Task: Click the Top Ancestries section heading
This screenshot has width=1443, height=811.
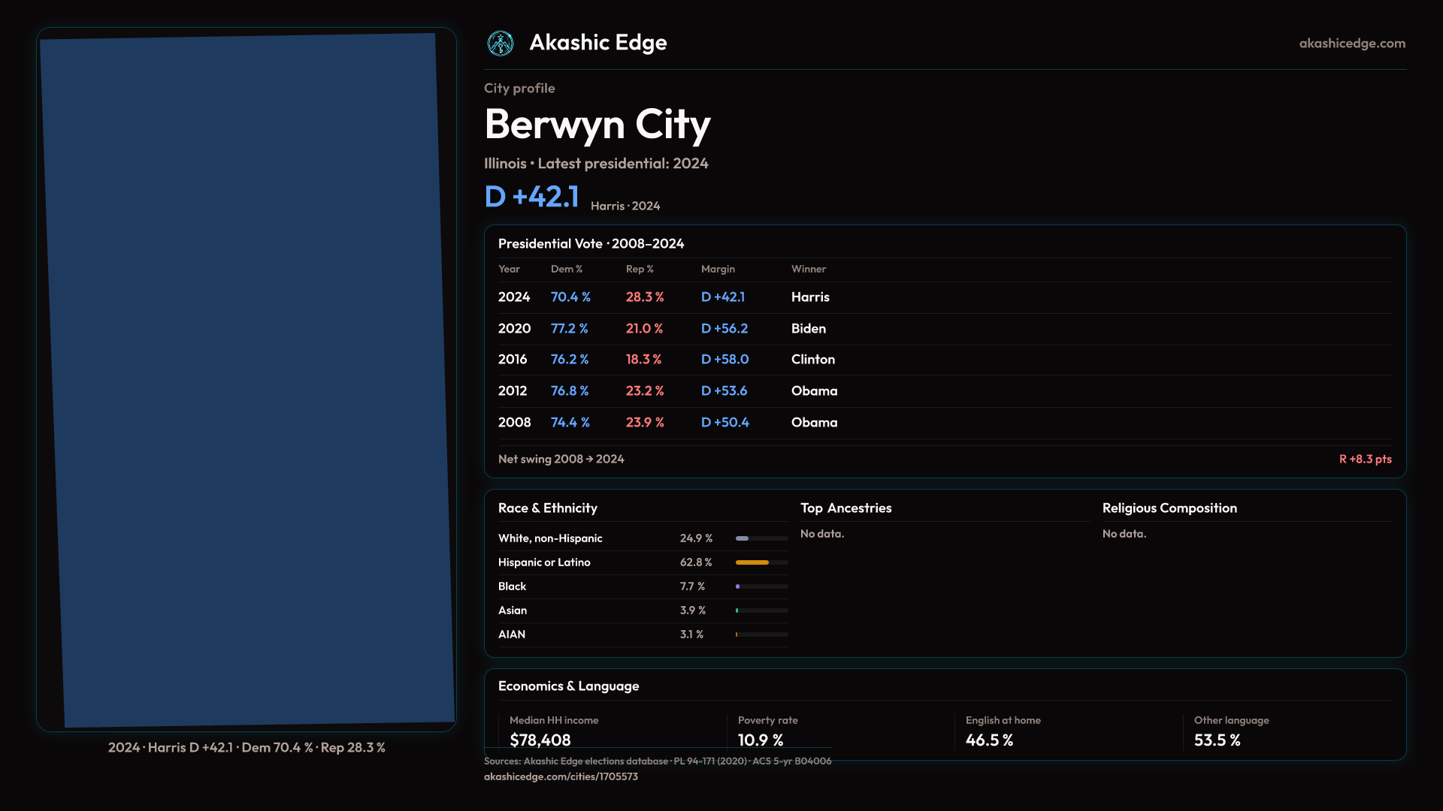Action: [x=846, y=508]
